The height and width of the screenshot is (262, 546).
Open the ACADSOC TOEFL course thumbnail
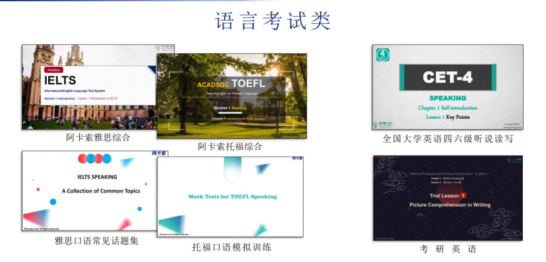[x=232, y=96]
